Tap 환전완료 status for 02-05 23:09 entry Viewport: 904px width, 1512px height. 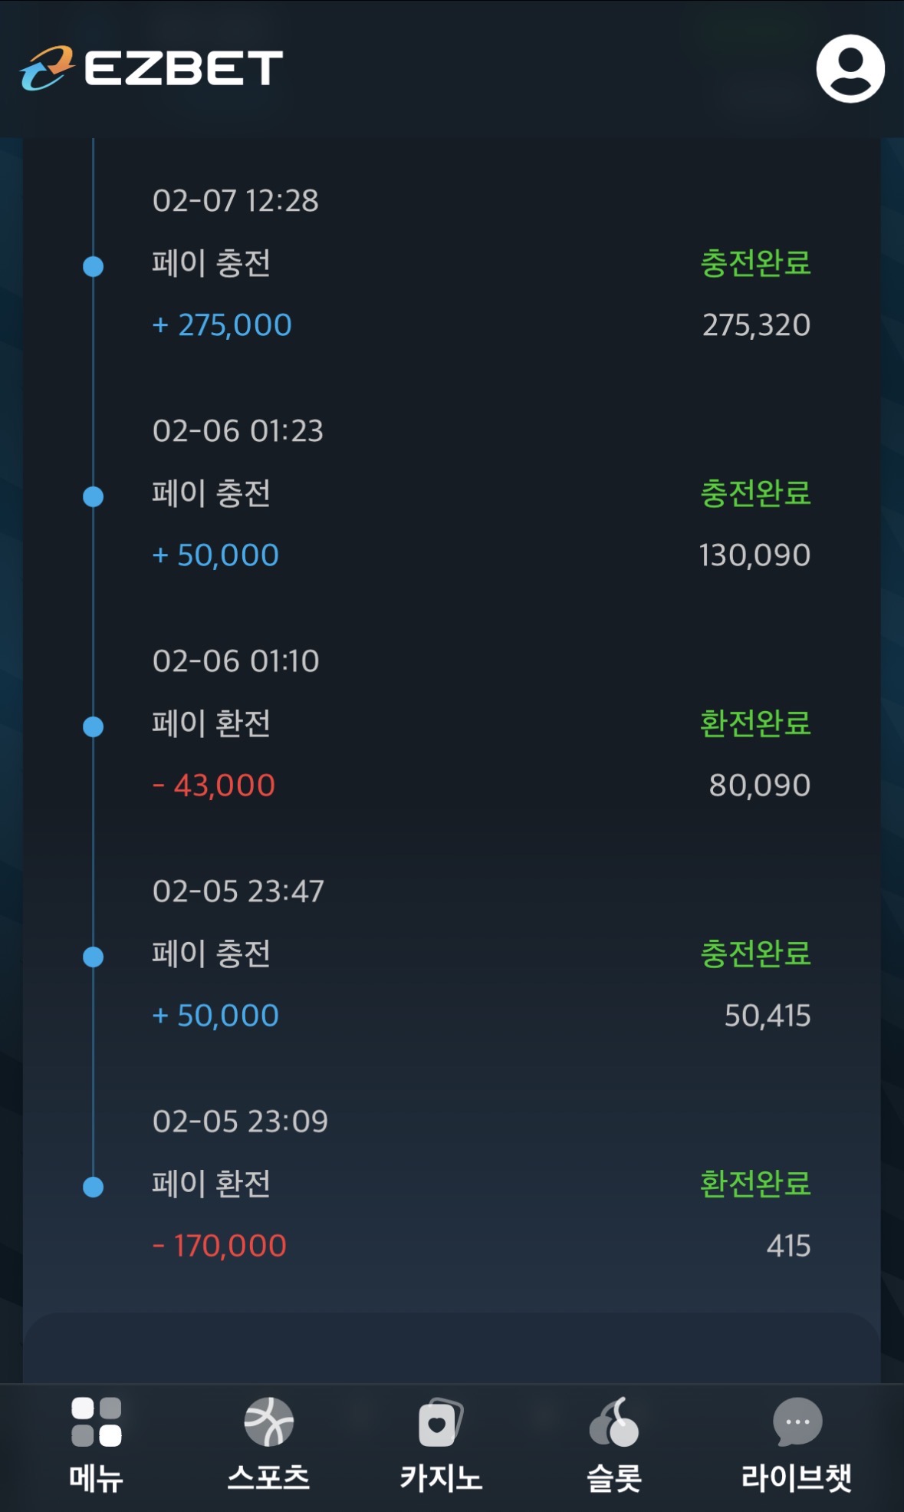click(x=755, y=1184)
